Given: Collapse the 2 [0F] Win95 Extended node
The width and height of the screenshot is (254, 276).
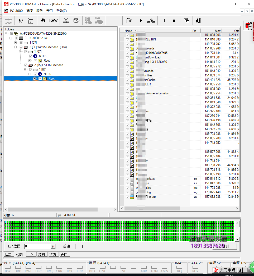Looking at the screenshot, I should tap(16, 47).
